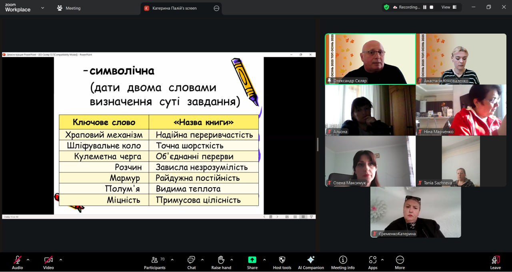This screenshot has height=272, width=512.
Task: Expand the Share options arrow
Action: (x=264, y=260)
